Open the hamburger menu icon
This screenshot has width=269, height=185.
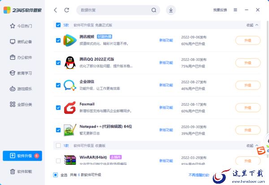pyautogui.click(x=235, y=10)
